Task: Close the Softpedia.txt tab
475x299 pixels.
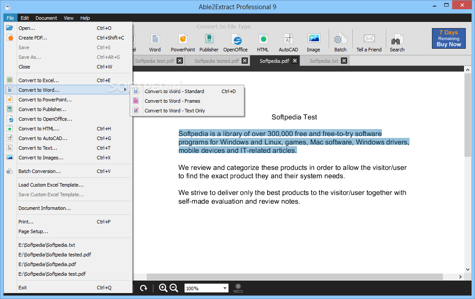Action: 344,61
